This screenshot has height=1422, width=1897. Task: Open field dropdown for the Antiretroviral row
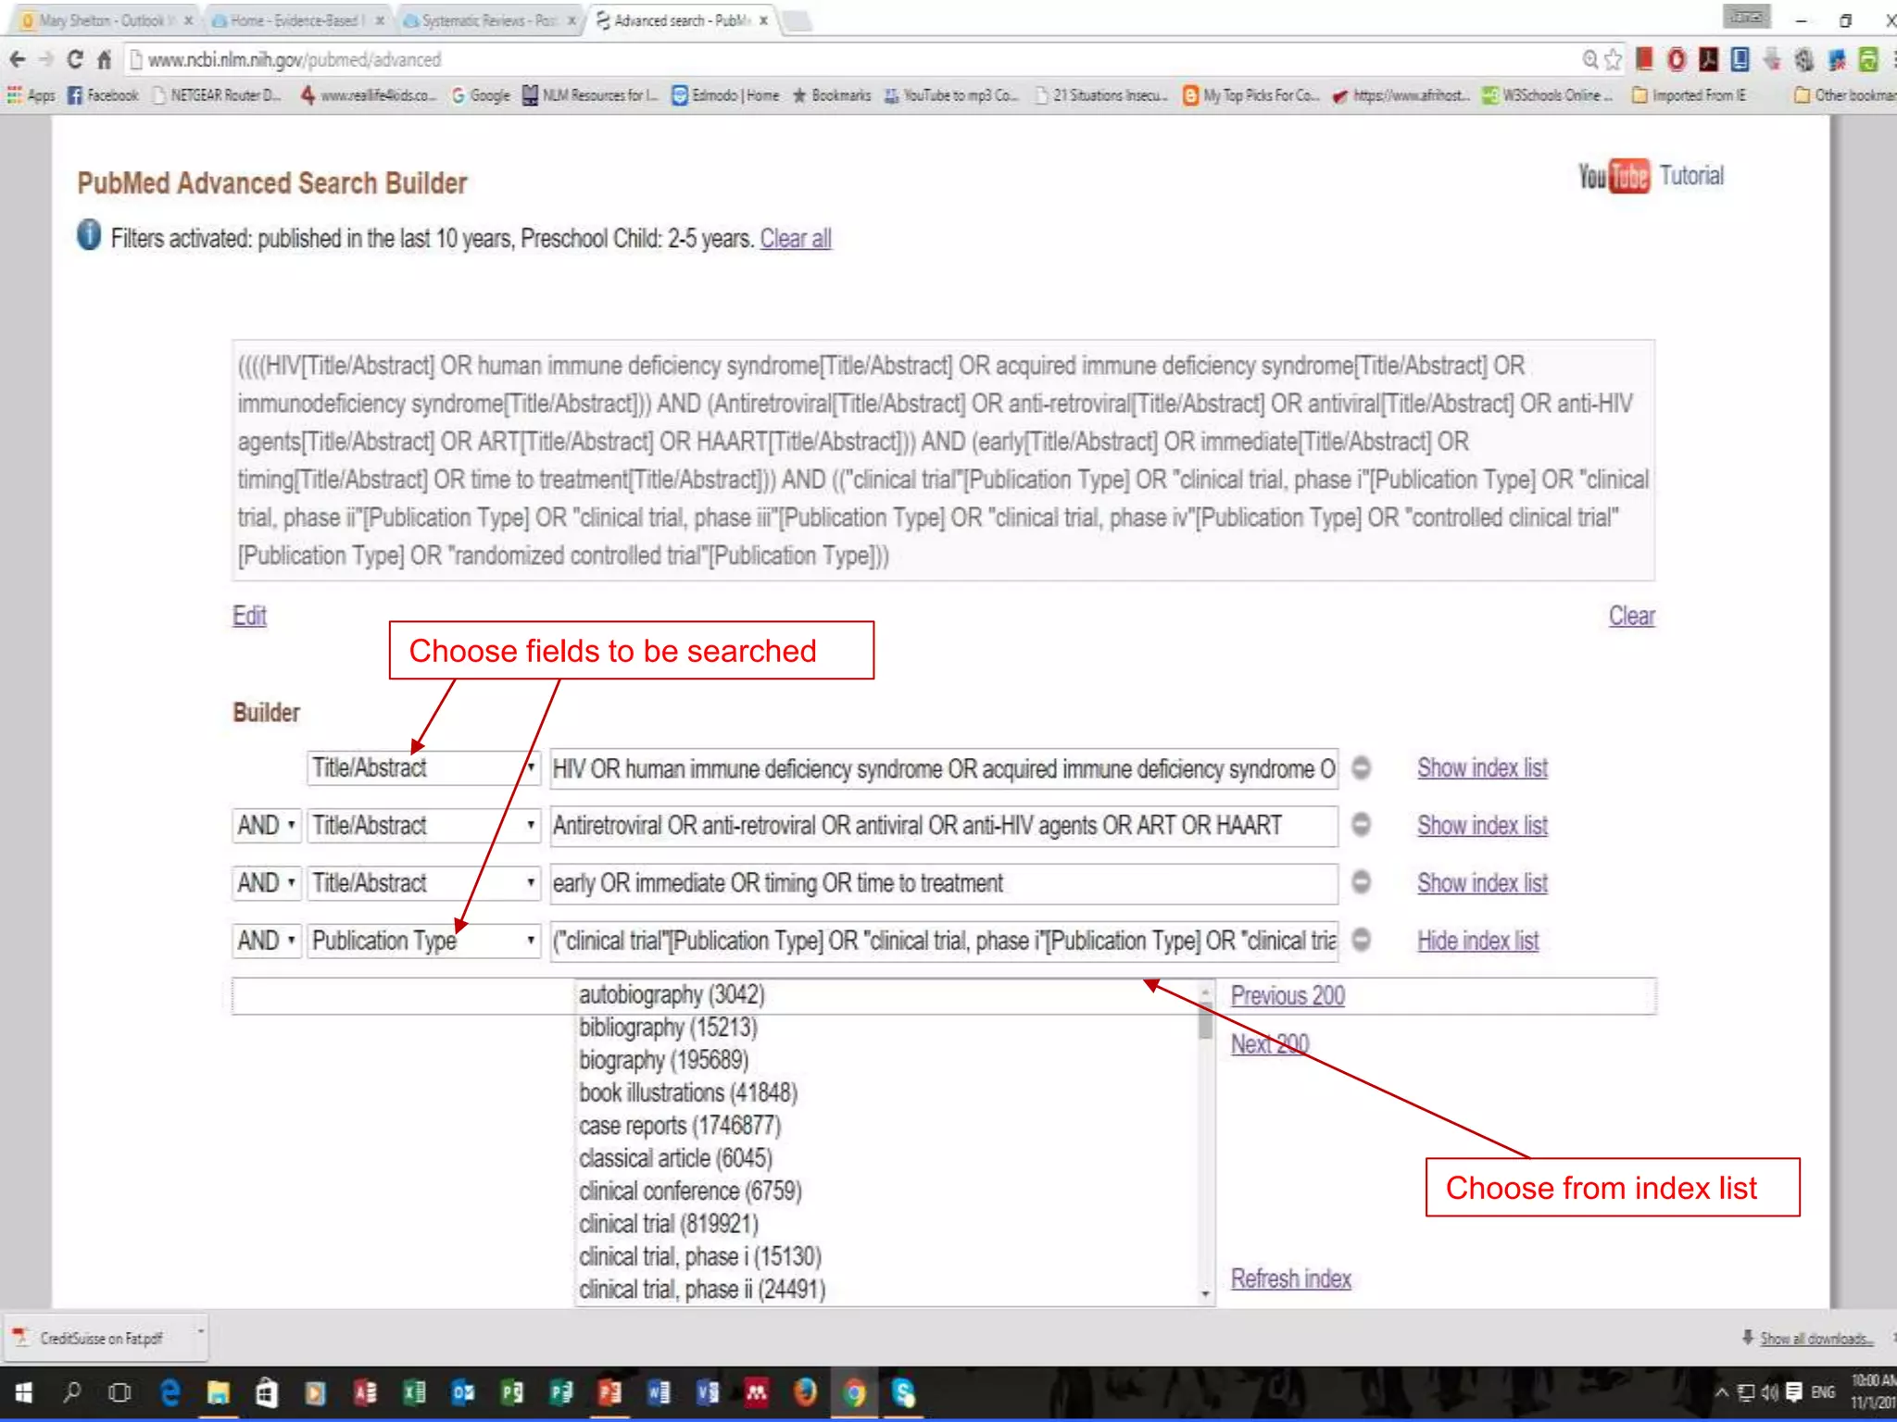tap(423, 825)
